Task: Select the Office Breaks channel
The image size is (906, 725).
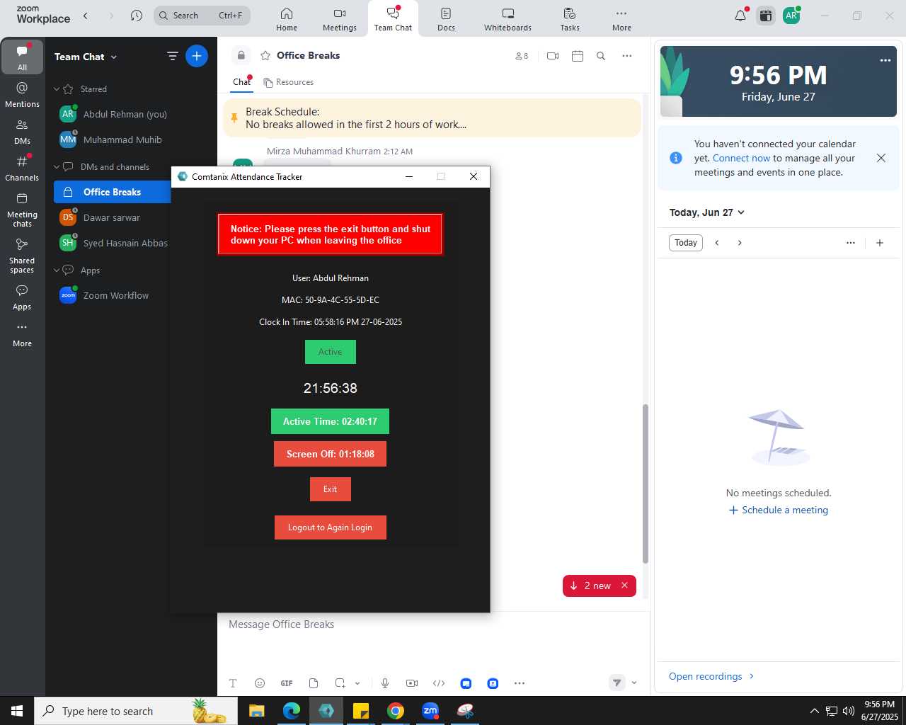Action: (113, 192)
